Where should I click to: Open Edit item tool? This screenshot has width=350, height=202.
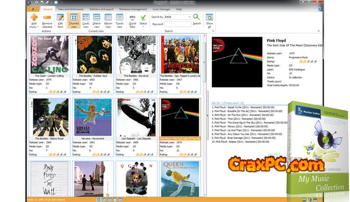tap(60, 18)
